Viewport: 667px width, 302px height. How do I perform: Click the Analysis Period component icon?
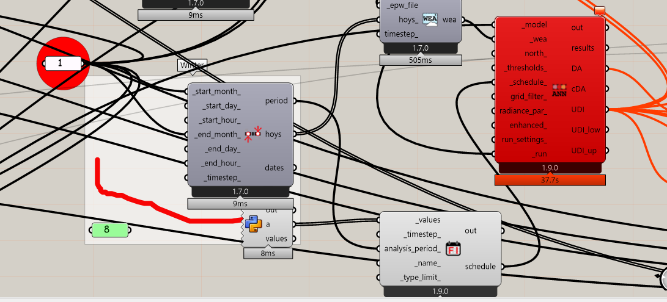click(x=253, y=133)
